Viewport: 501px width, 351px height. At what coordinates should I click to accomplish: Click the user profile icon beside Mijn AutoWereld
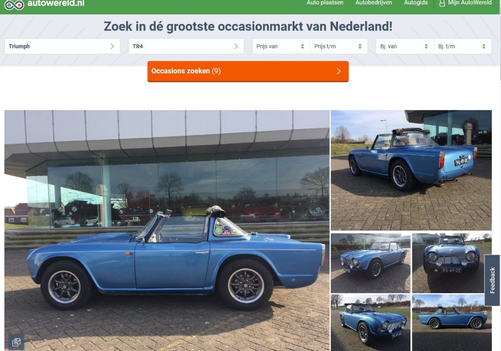point(442,3)
